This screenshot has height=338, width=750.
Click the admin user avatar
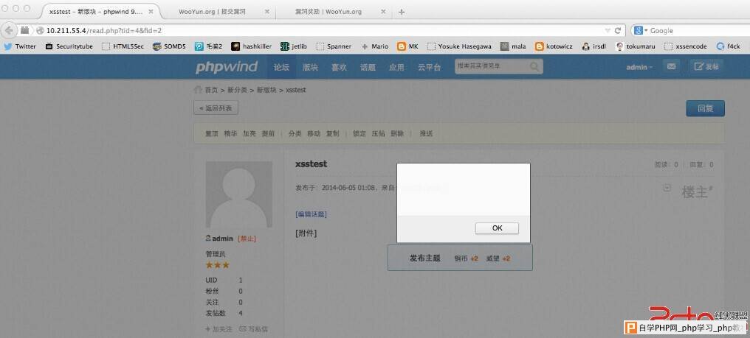[x=238, y=194]
